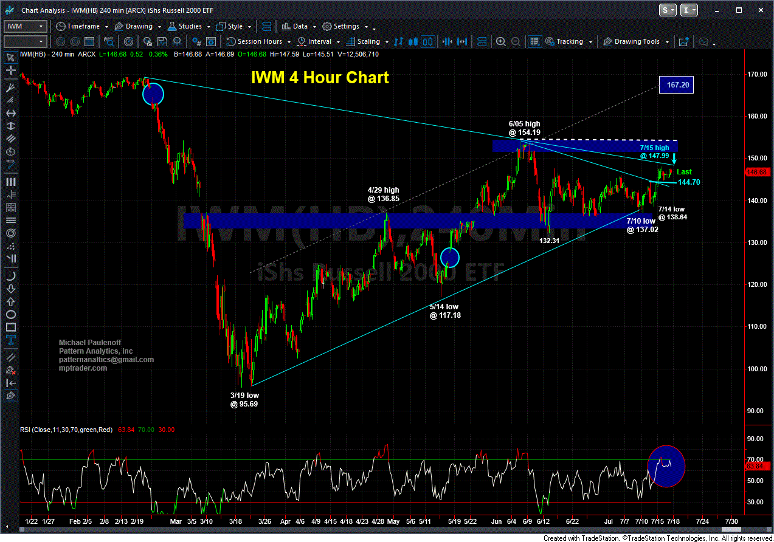Open the Data menu
This screenshot has height=542, width=774.
pyautogui.click(x=295, y=26)
